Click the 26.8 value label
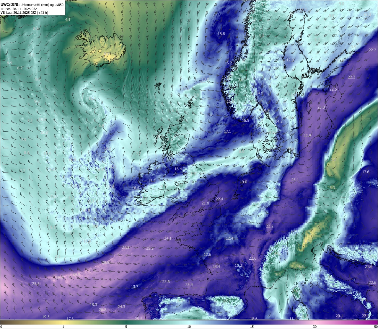This screenshot has height=329, width=378. 102,310
